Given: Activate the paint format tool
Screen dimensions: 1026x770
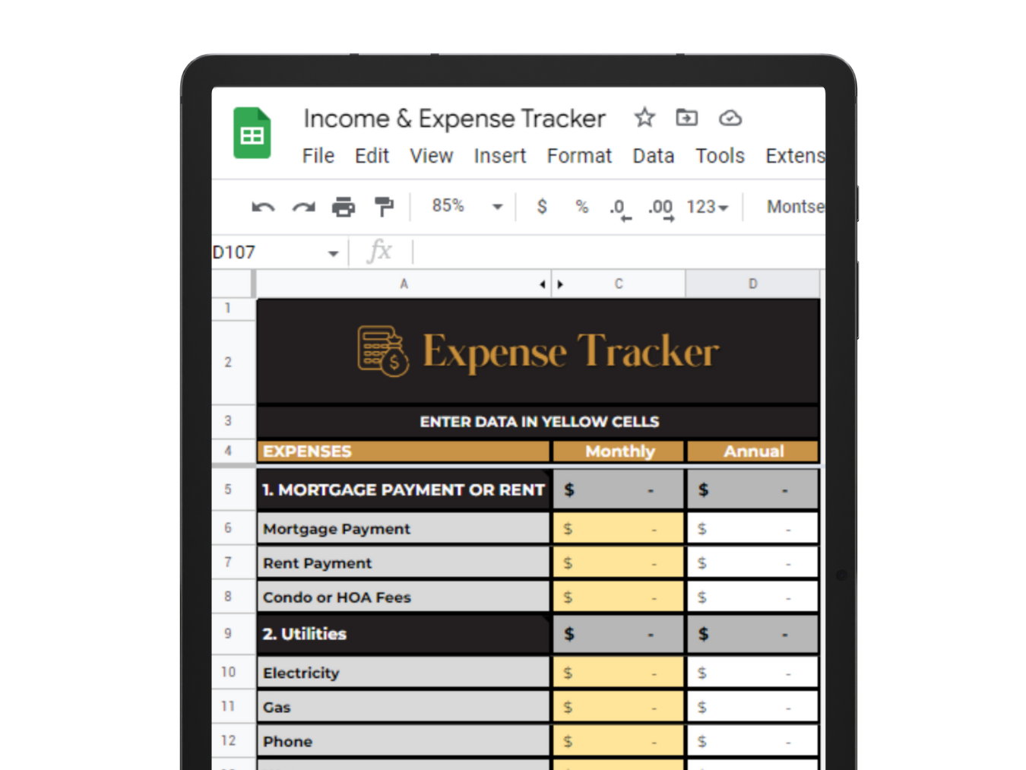Looking at the screenshot, I should [x=384, y=207].
